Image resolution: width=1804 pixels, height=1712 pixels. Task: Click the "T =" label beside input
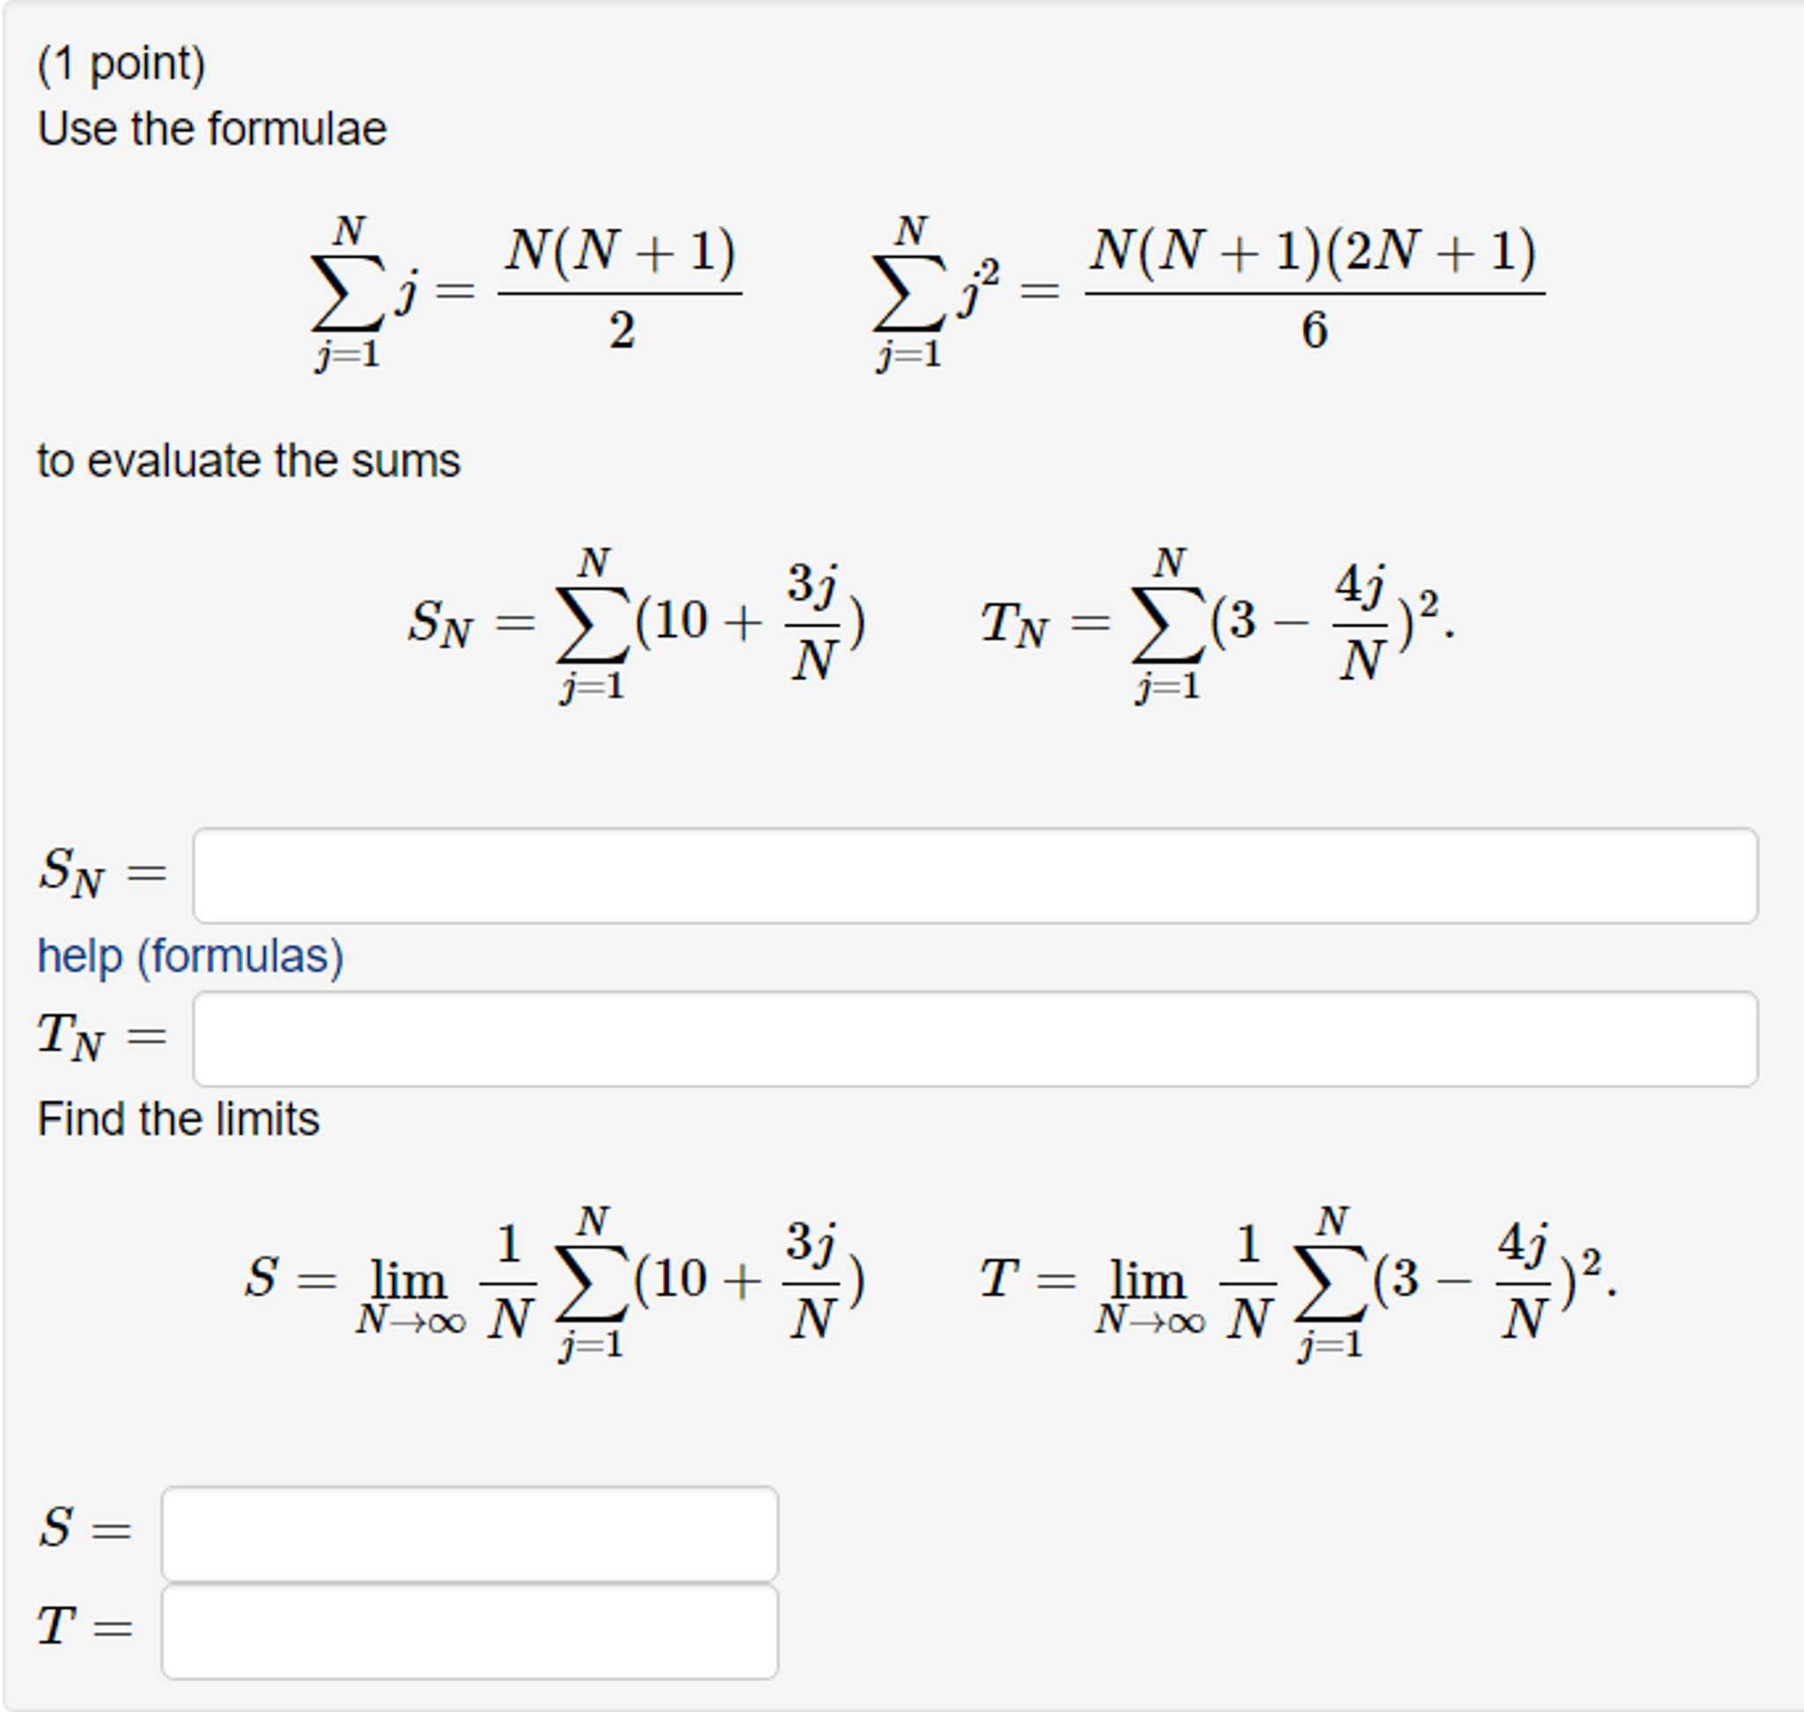click(x=85, y=1627)
